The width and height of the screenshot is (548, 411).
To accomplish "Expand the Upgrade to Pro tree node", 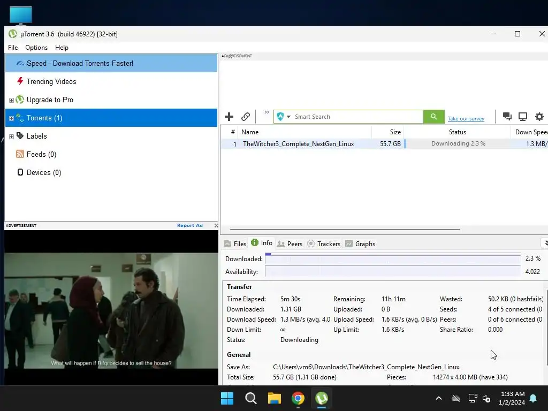I will coord(11,100).
